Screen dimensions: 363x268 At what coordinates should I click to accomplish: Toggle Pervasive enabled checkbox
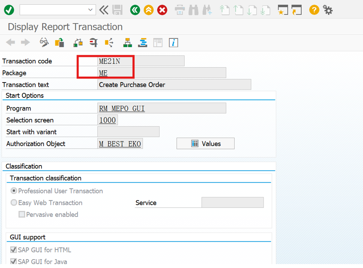click(x=22, y=214)
